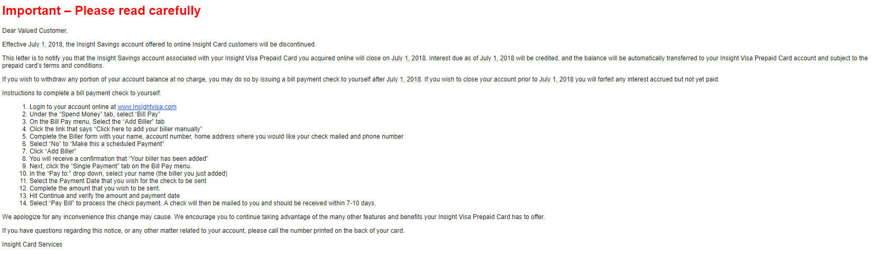
Task: Open the www.Insightvisa.com link
Action: point(147,107)
